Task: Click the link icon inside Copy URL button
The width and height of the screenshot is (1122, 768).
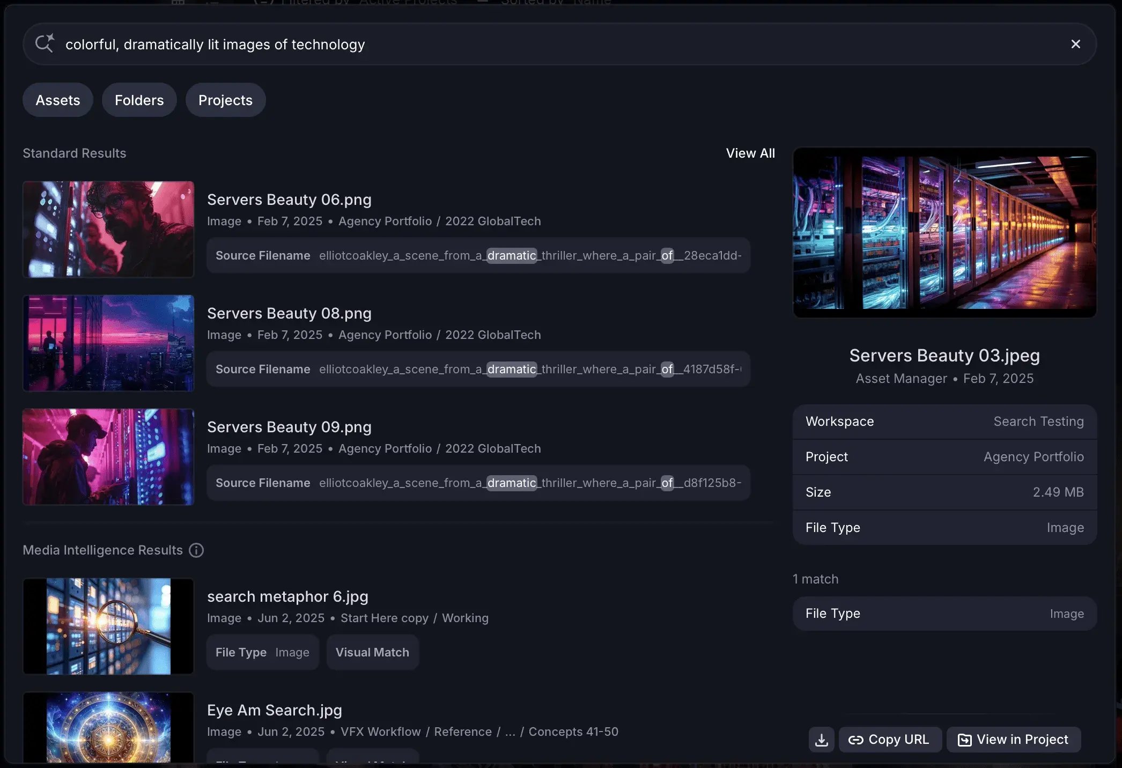Action: (x=857, y=740)
